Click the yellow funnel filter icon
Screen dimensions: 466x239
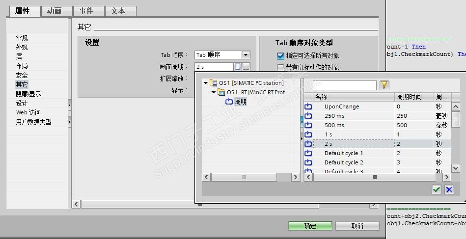coord(384,85)
